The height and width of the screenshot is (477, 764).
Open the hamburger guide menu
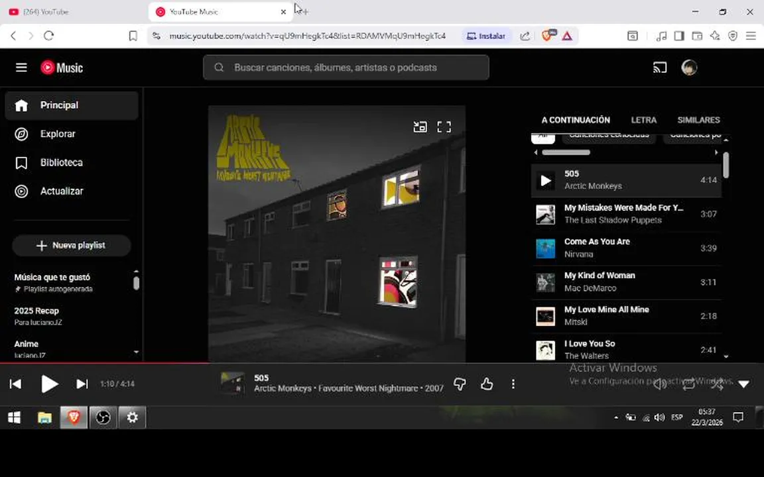[21, 68]
